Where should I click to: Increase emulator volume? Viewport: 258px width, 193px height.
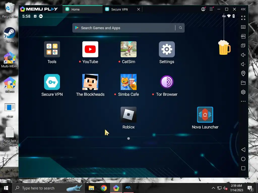pyautogui.click(x=243, y=55)
